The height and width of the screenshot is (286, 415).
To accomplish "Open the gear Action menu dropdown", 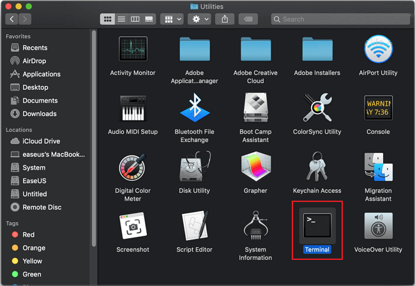I will tap(200, 19).
